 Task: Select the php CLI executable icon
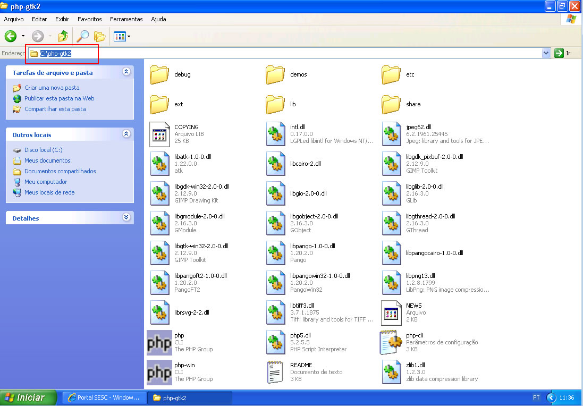(x=159, y=342)
